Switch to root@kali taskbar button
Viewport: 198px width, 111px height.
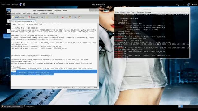tap(29, 106)
